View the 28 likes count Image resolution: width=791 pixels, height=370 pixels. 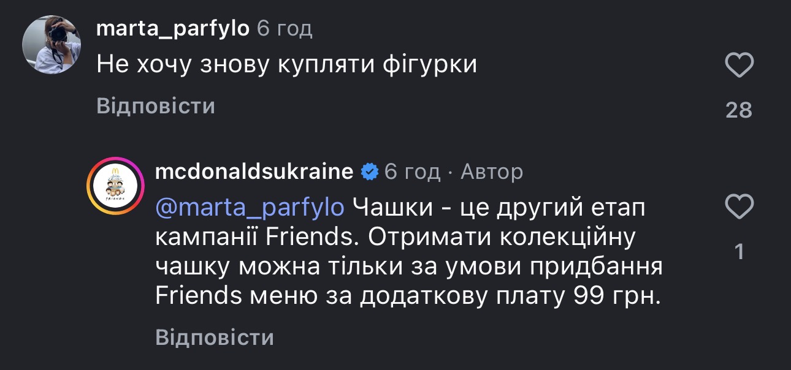739,110
